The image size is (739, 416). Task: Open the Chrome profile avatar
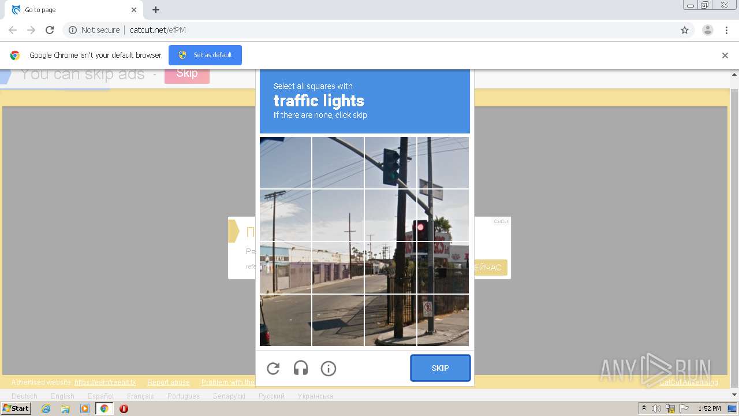click(708, 30)
